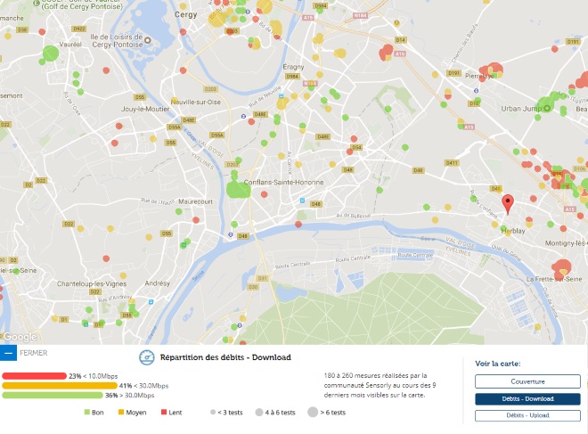
Task: Click the large green circle near Vauréal
Action: pyautogui.click(x=51, y=53)
